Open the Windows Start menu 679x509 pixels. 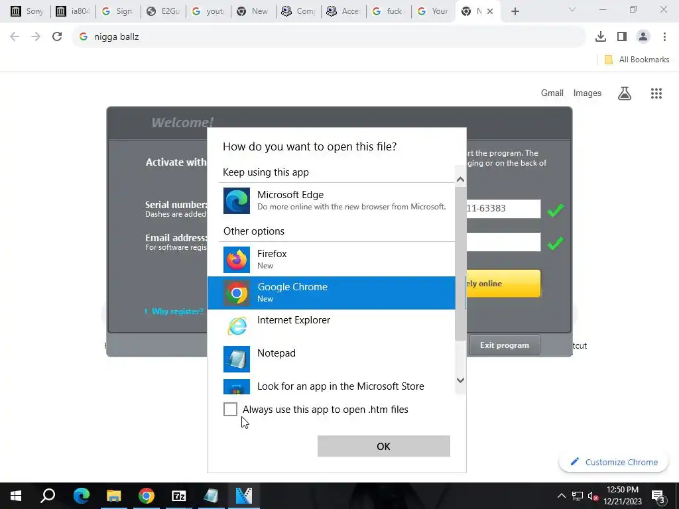pyautogui.click(x=16, y=496)
